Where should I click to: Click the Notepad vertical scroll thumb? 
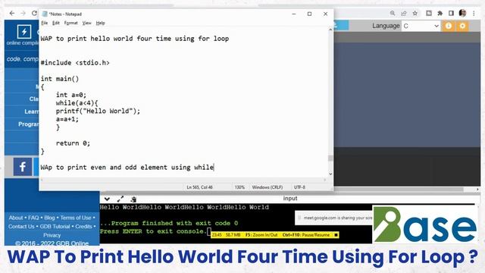[x=330, y=158]
